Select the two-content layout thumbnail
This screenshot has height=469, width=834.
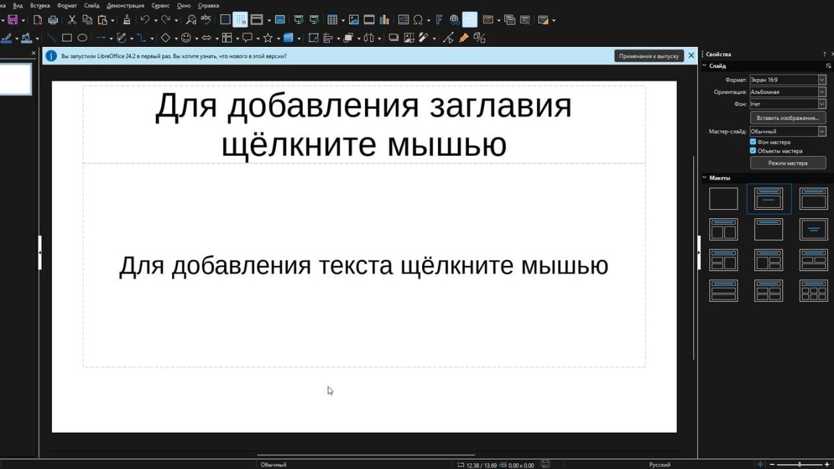click(x=723, y=229)
